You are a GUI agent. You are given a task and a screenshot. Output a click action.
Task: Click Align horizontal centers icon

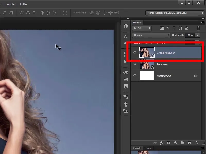coord(5,13)
